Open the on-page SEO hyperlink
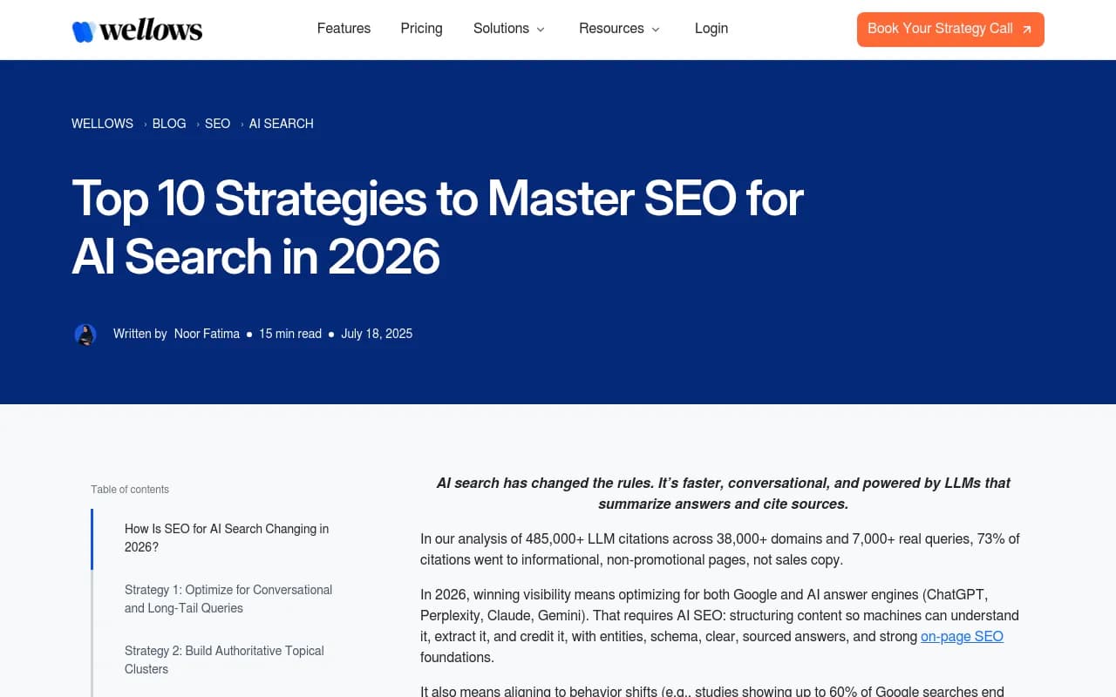The height and width of the screenshot is (697, 1116). 962,636
